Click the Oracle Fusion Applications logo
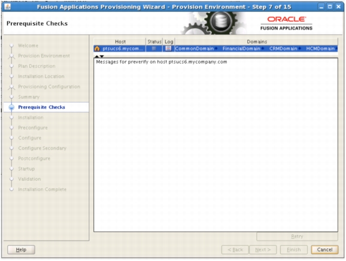The width and height of the screenshot is (346, 261). 286,23
